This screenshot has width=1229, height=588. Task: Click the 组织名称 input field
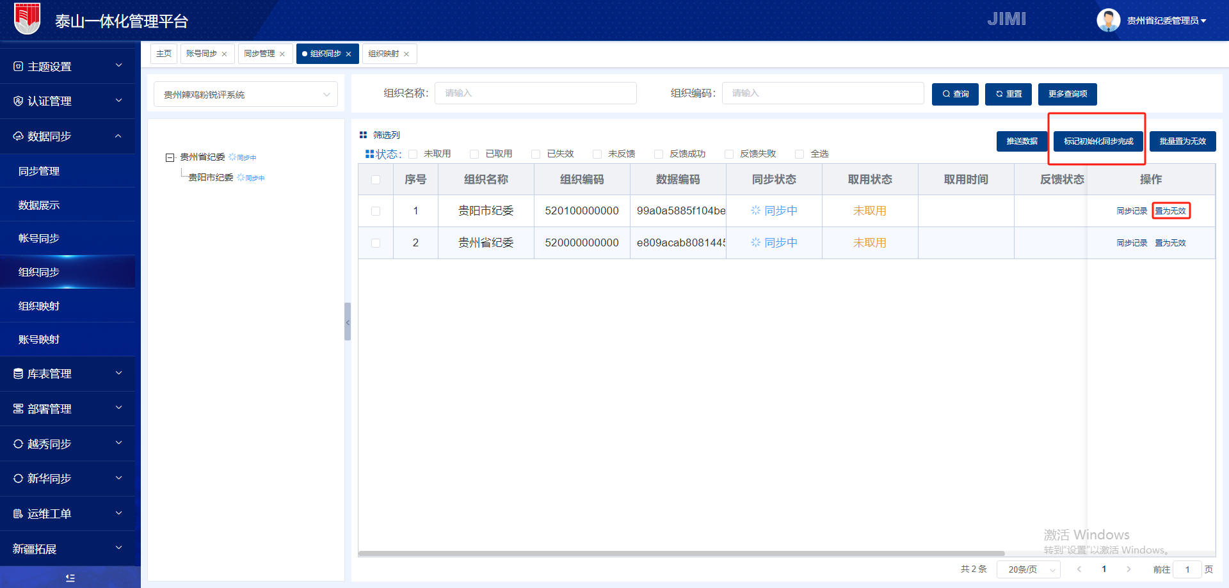click(536, 93)
